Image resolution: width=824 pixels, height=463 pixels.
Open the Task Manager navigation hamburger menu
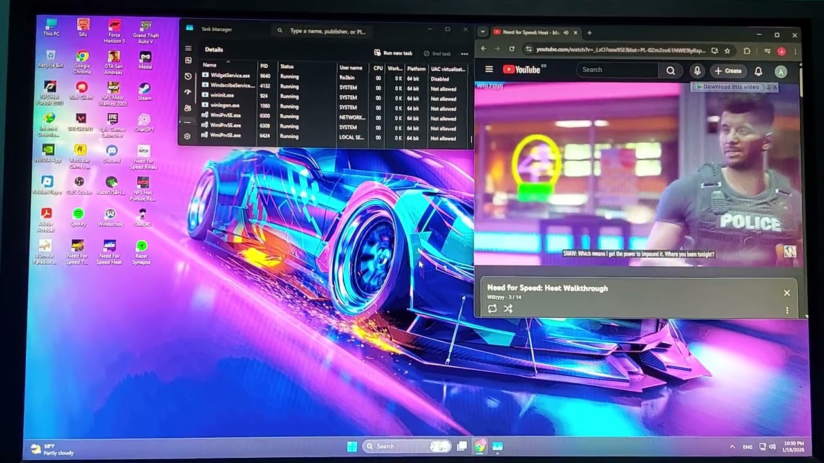(188, 48)
